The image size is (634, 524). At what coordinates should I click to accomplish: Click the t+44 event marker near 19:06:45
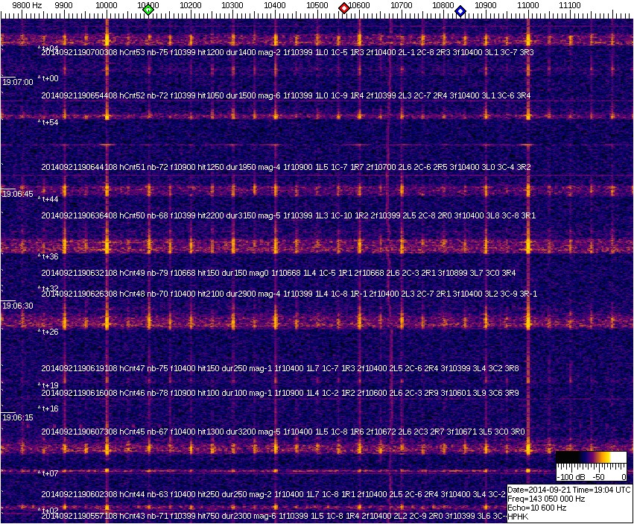click(49, 199)
